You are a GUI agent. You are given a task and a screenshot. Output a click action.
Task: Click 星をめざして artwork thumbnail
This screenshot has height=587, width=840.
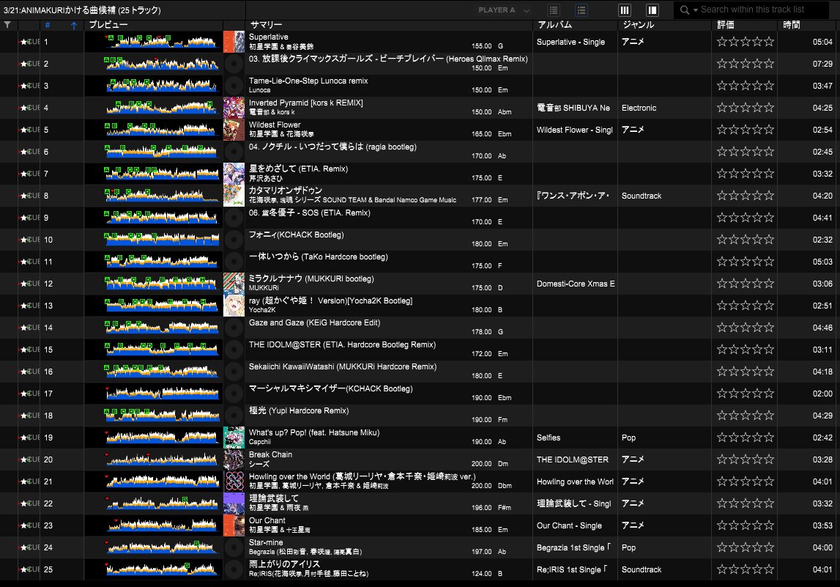pyautogui.click(x=234, y=174)
